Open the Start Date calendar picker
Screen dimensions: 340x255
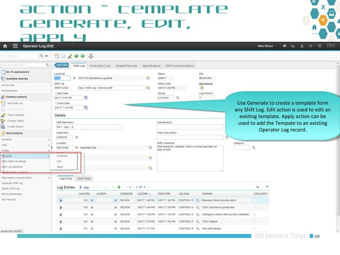point(86,98)
